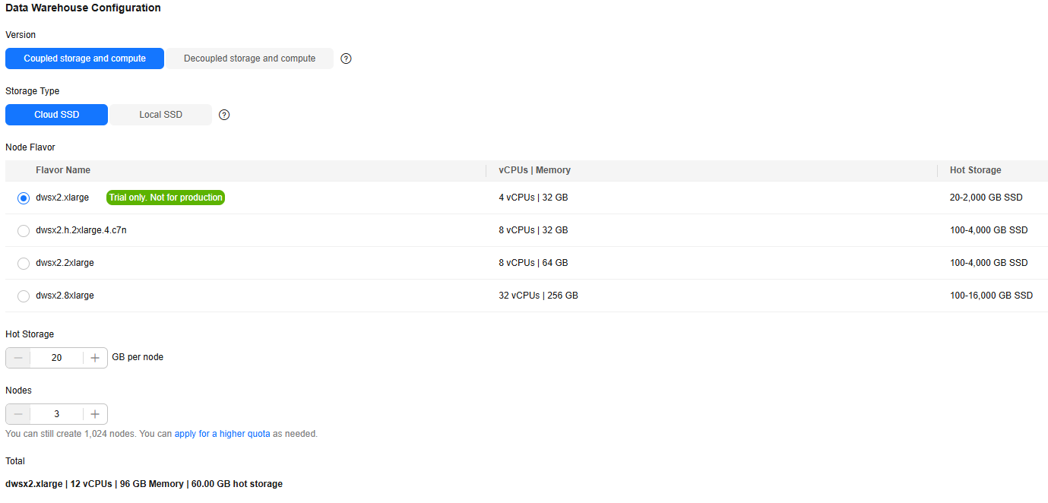The height and width of the screenshot is (503, 1048).
Task: Select Local SSD storage type
Action: [x=160, y=115]
